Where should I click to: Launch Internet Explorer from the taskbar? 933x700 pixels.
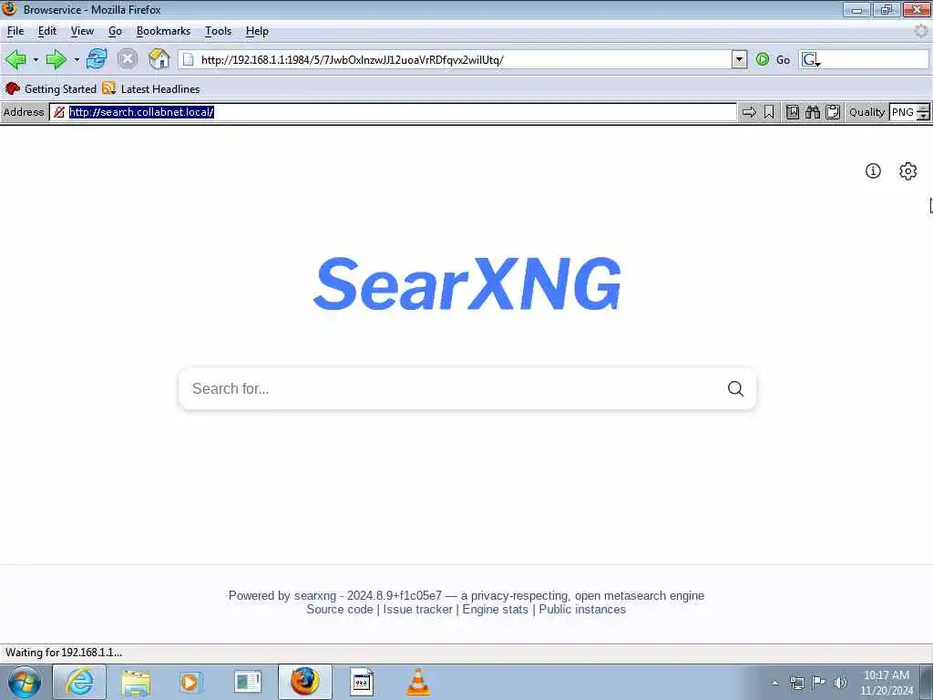79,682
